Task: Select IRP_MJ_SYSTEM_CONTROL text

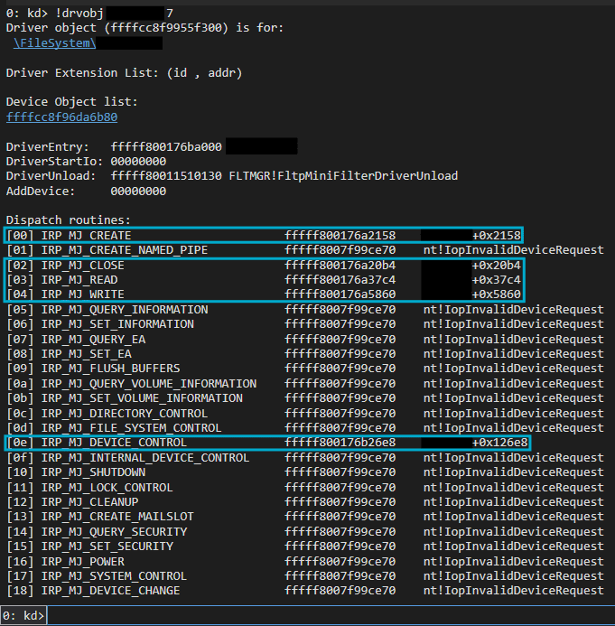Action: [x=114, y=576]
